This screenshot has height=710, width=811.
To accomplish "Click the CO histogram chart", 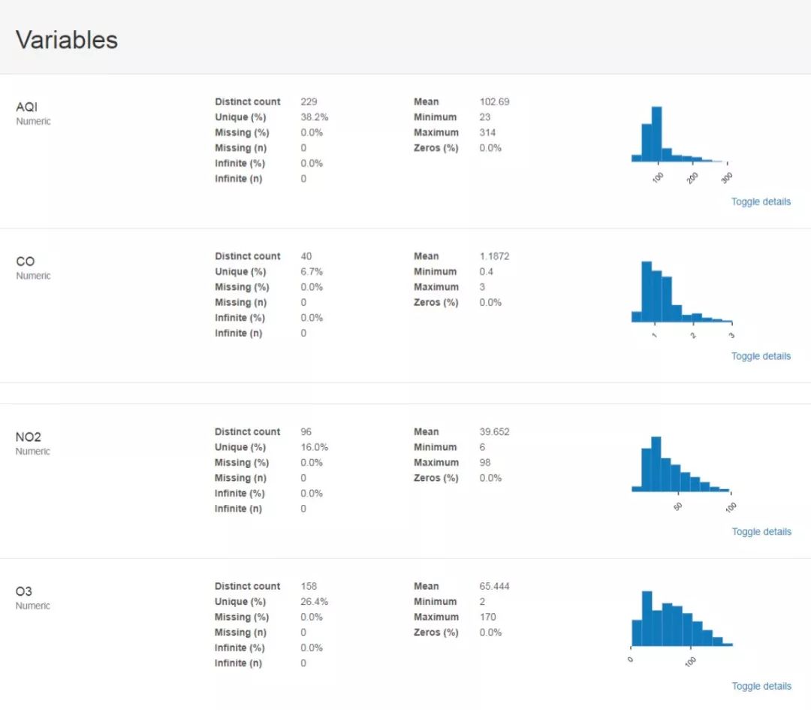I will tap(681, 293).
